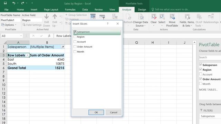Viewport: 221px width, 124px height.
Task: Open the PivotTable Options dropdown
Action: coord(9,25)
